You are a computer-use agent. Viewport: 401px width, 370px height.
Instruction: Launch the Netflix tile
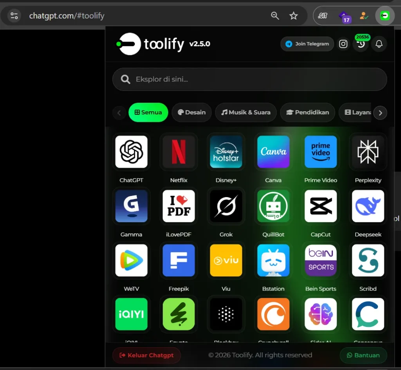tap(179, 152)
